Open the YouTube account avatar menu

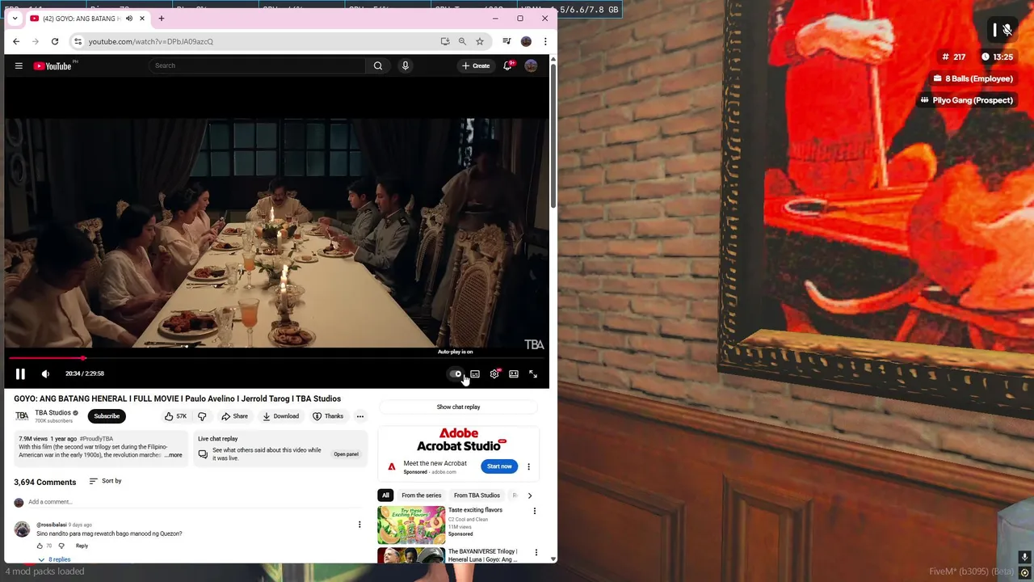pyautogui.click(x=531, y=65)
